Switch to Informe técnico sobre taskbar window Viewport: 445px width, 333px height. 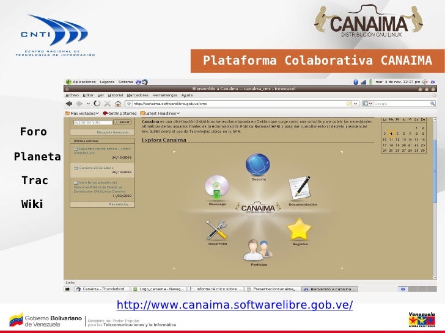point(216,289)
